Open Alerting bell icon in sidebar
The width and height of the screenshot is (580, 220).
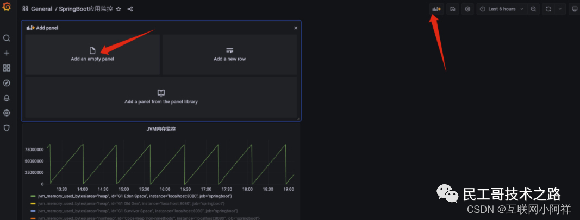tap(7, 98)
